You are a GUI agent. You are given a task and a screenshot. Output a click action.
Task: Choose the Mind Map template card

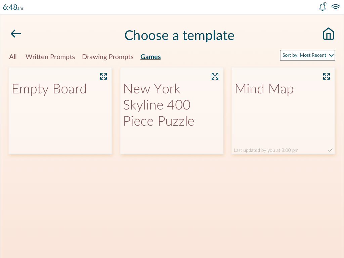click(283, 111)
